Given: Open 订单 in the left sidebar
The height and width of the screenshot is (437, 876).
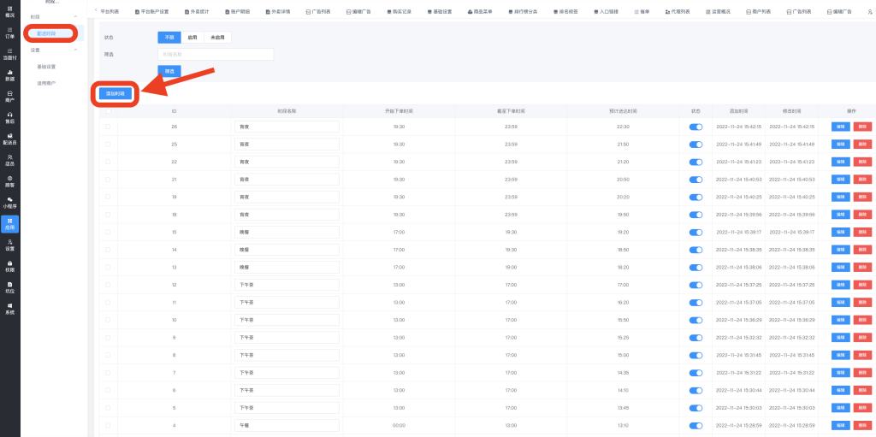Looking at the screenshot, I should coord(9,33).
